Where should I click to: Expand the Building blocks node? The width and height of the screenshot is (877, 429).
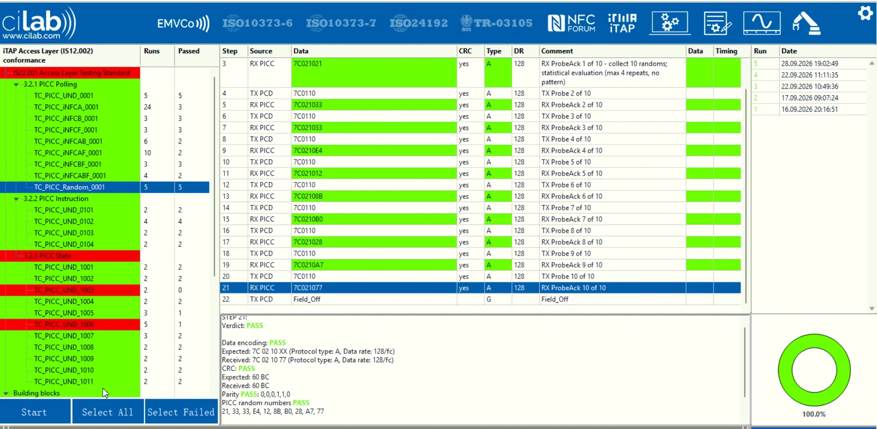[x=6, y=393]
